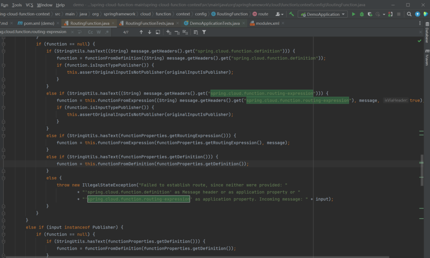Screen dimensions: 430x258
Task: Click the green inspection checkmark
Action: 420,41
